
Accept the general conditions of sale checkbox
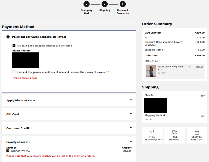[14, 72]
